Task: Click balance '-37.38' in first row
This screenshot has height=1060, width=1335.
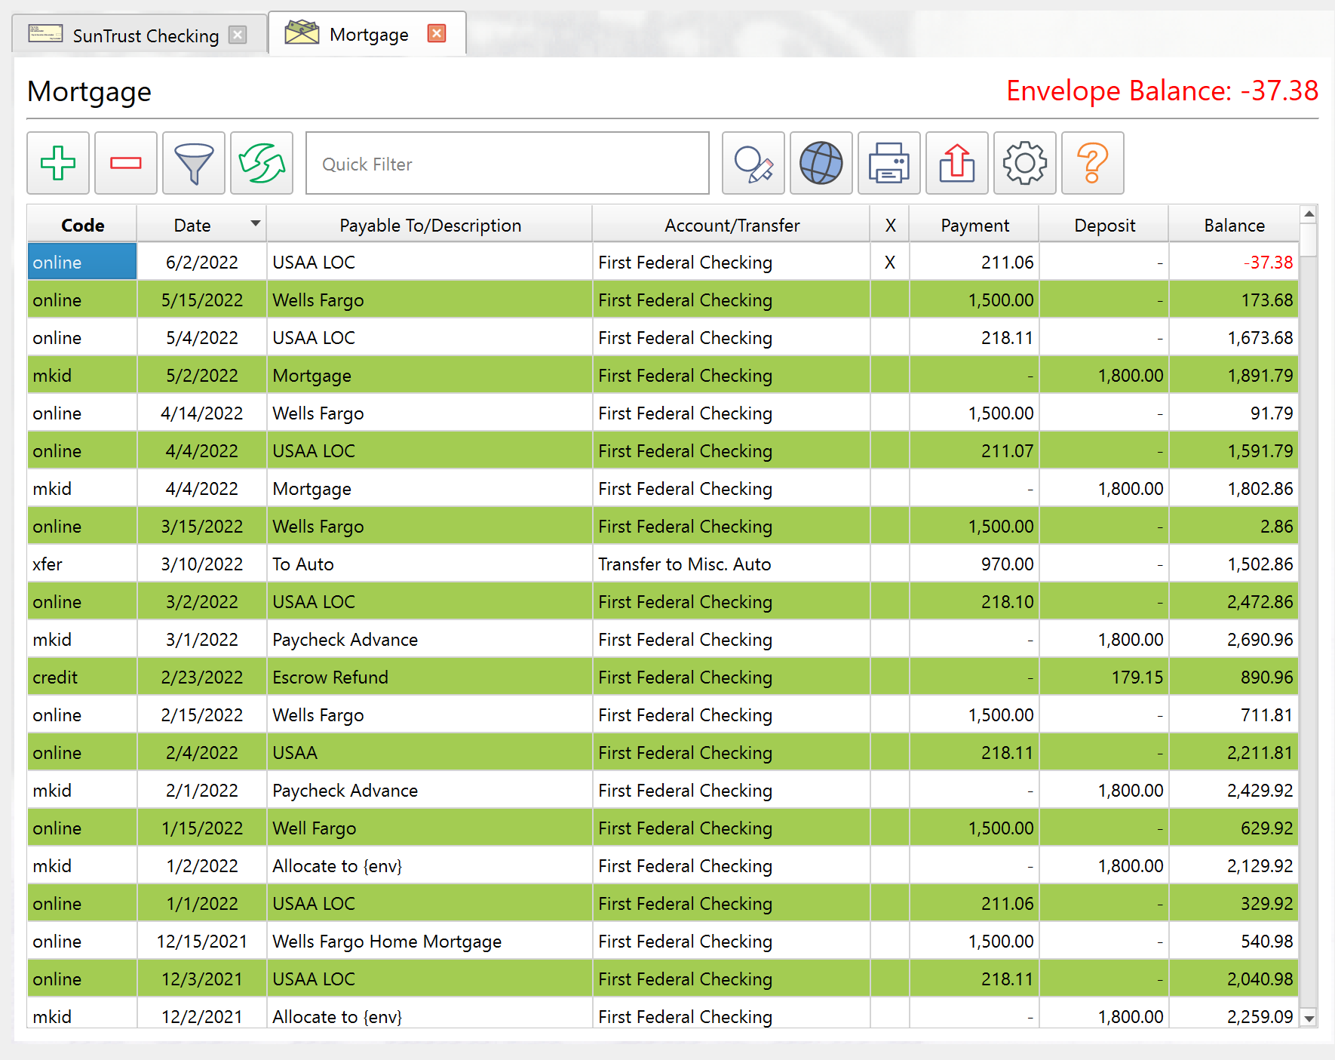Action: (x=1234, y=262)
